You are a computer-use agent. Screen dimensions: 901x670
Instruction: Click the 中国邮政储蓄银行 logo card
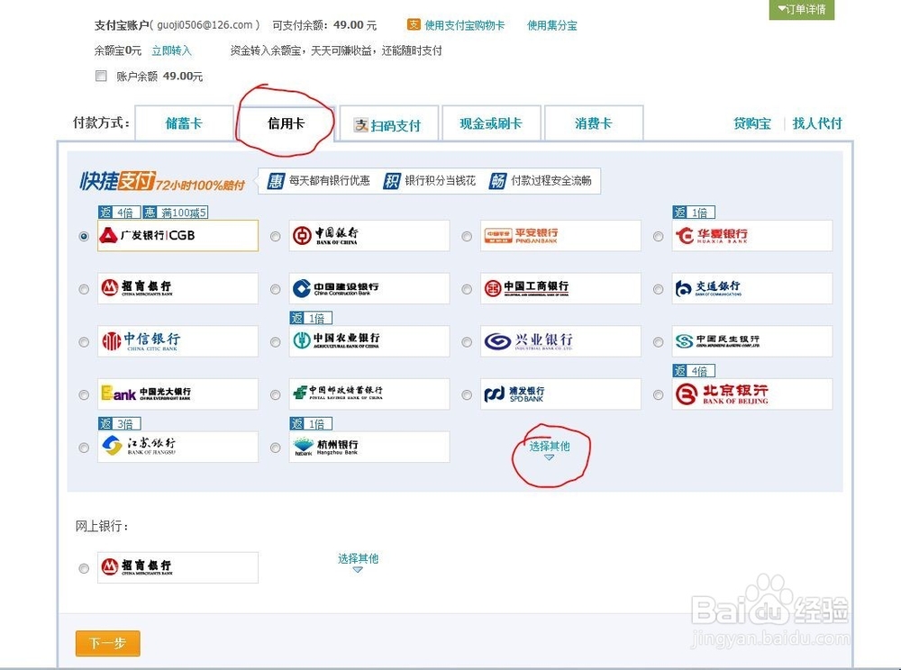369,394
